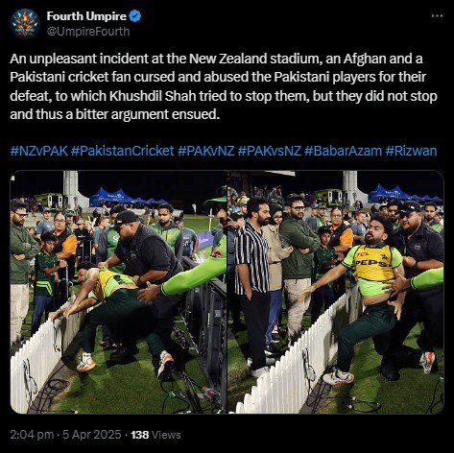Click the blue verified badge

[x=134, y=16]
